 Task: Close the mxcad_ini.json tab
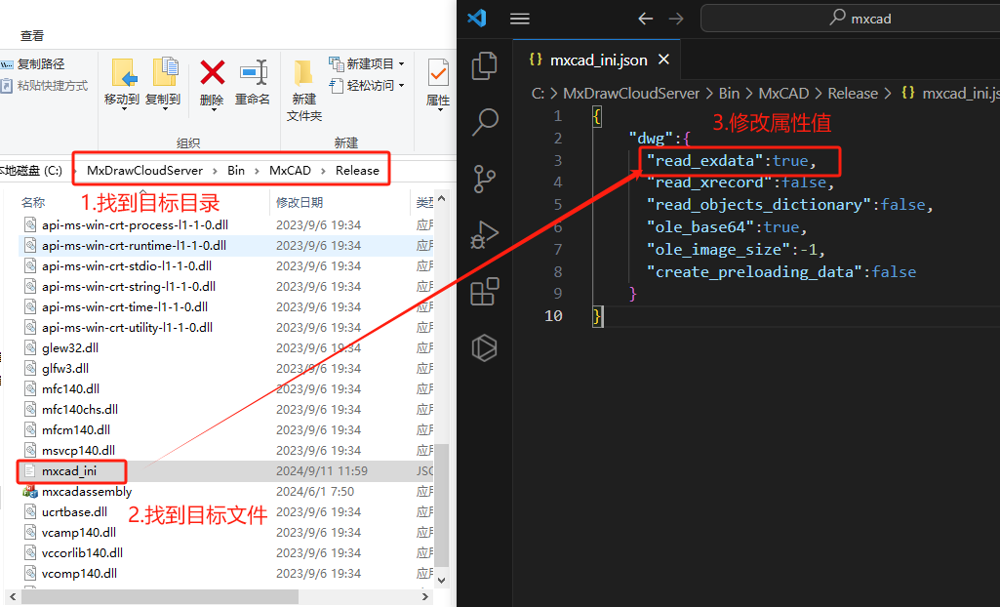tap(664, 60)
